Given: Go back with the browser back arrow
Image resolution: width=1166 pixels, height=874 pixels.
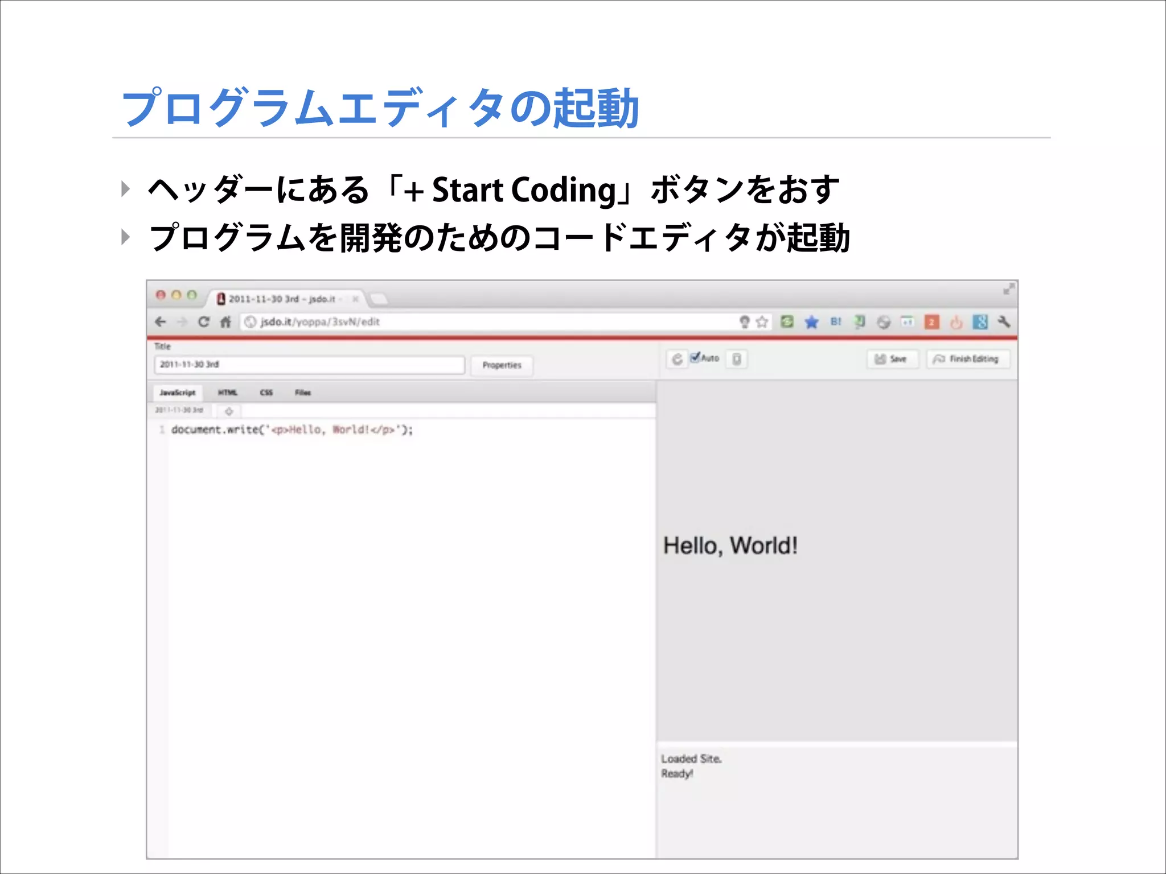Looking at the screenshot, I should point(161,322).
